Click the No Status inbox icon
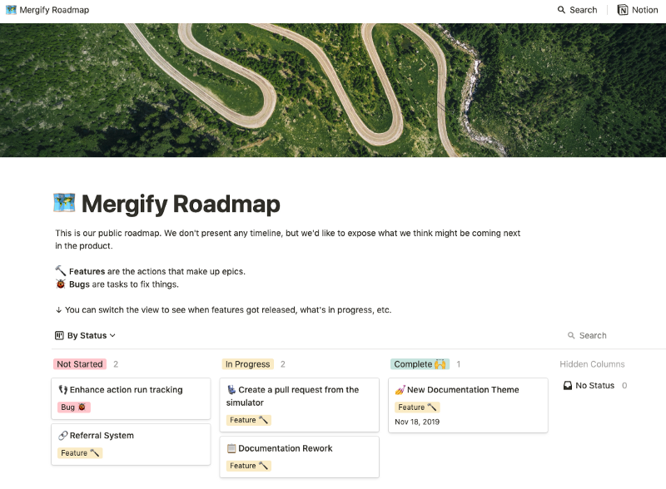 pos(568,385)
